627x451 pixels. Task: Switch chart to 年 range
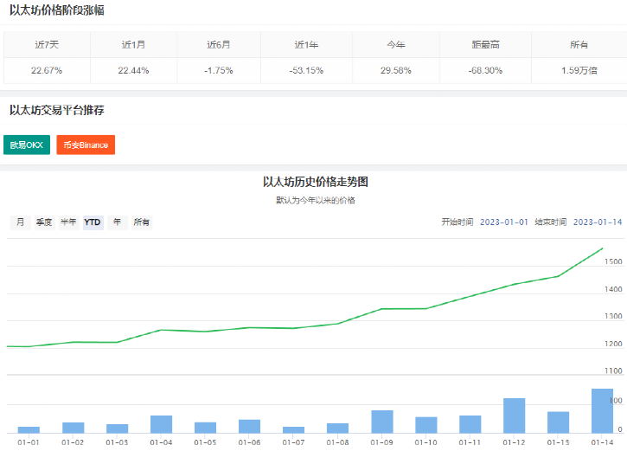tap(117, 222)
